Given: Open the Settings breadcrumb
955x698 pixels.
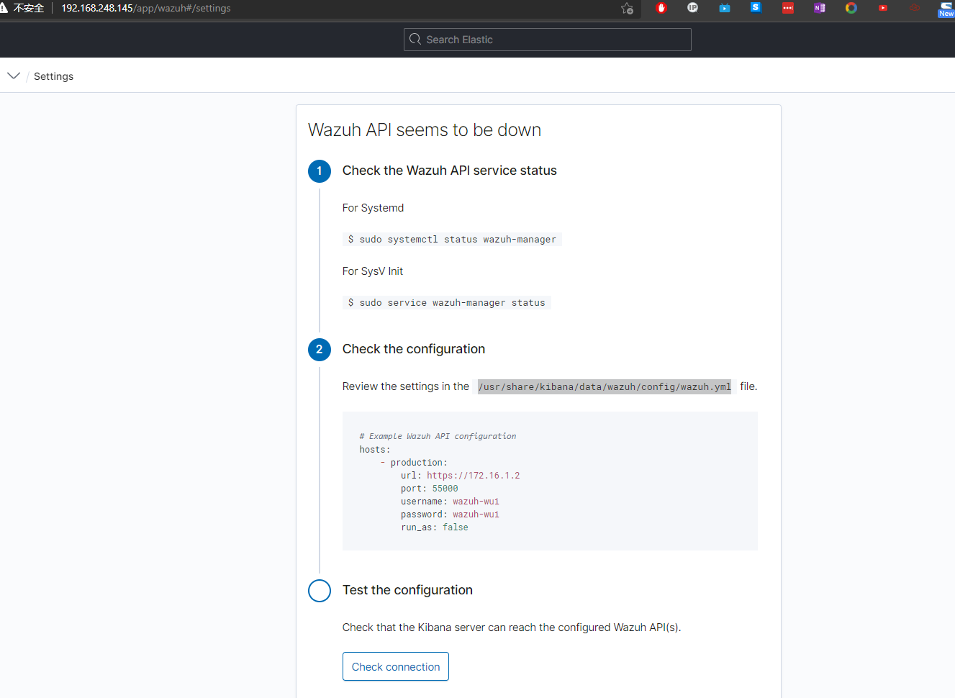Looking at the screenshot, I should 53,76.
